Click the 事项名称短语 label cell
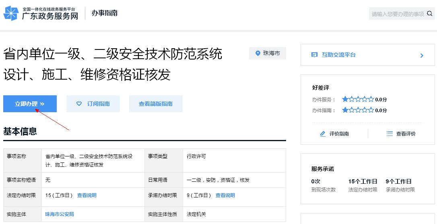Screen dimensions: 437x224 click(23, 180)
